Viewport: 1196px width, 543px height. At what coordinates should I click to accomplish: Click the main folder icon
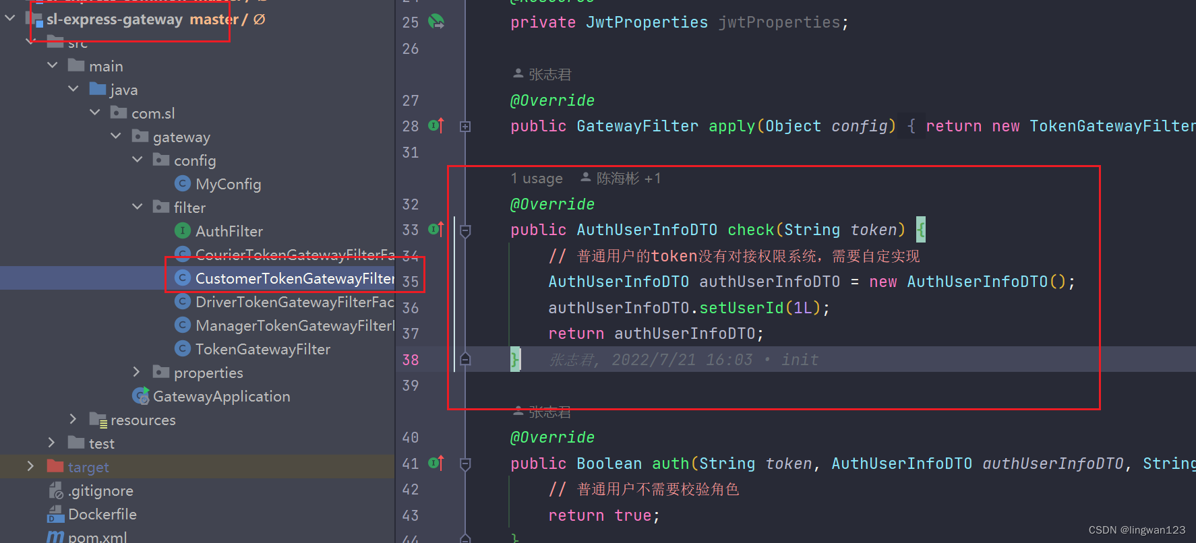click(76, 65)
